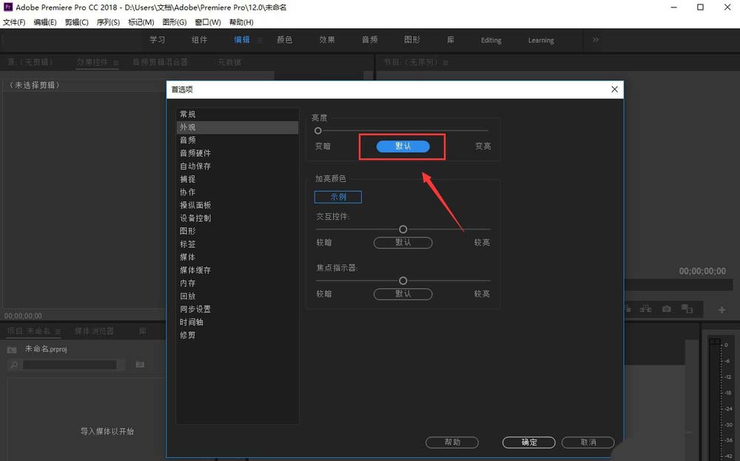
Task: Open the 文件(F) menu
Action: [14, 22]
